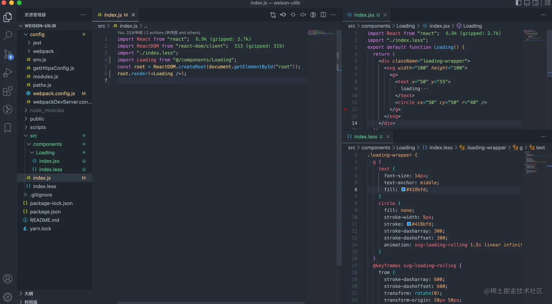Click the Split Editor icon for index.js
Viewport: 552px width, 304px height.
point(323,15)
